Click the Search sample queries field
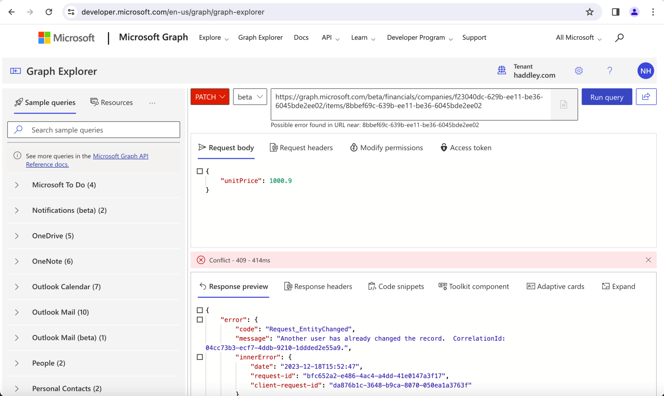664x396 pixels. [94, 130]
